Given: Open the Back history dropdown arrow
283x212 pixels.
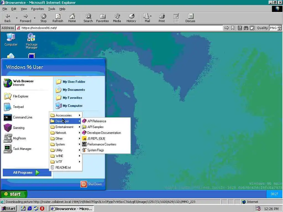Looking at the screenshot, I should (x=17, y=18).
